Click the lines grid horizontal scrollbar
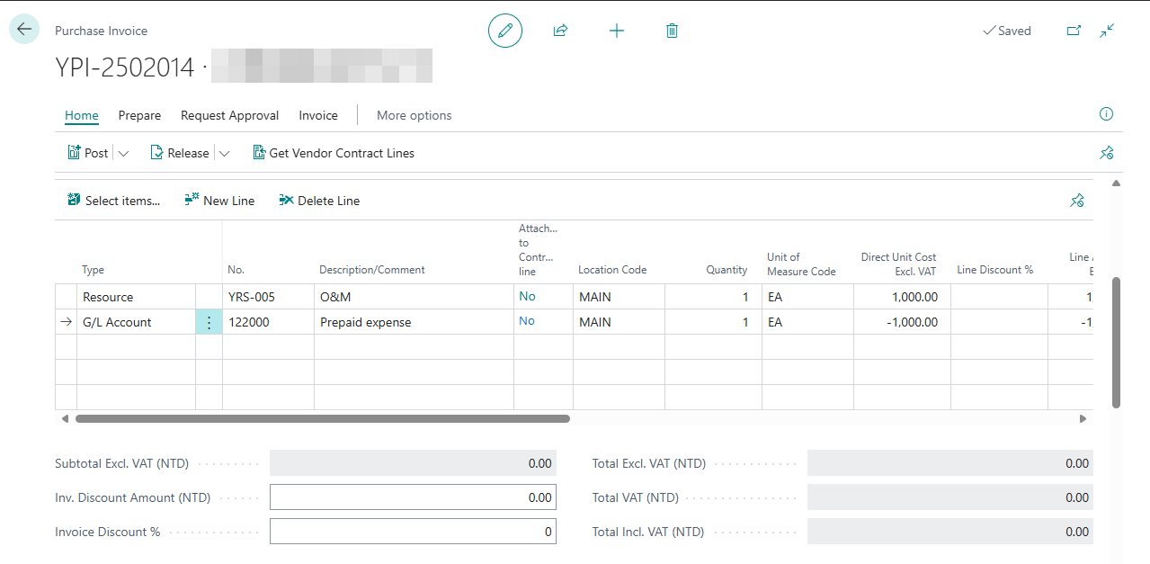The image size is (1150, 564). (323, 418)
